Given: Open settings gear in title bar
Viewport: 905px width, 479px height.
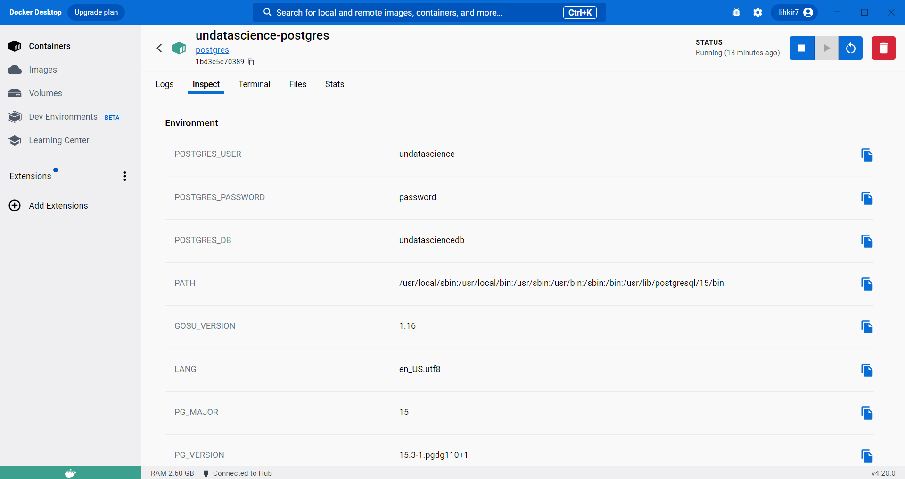Looking at the screenshot, I should (x=757, y=13).
